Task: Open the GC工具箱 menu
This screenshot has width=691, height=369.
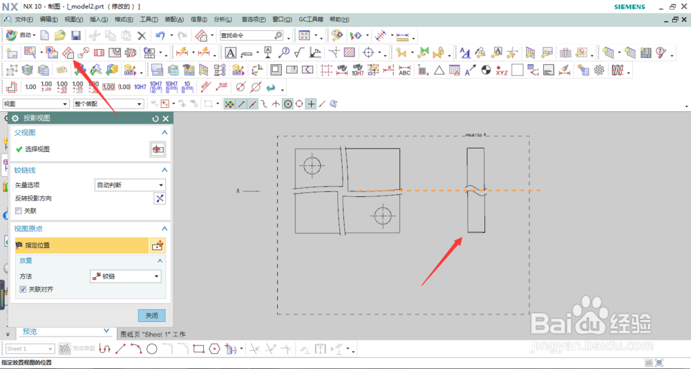Action: point(311,19)
